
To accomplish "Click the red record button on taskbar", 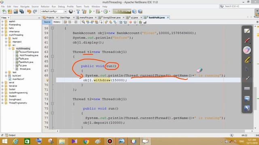I will pyautogui.click(x=110, y=141).
